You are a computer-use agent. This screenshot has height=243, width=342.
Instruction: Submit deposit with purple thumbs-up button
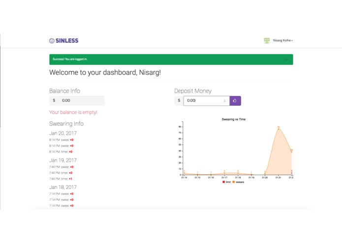235,101
